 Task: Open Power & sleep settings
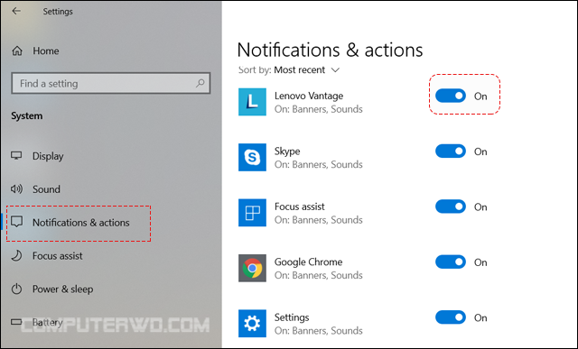click(x=62, y=289)
